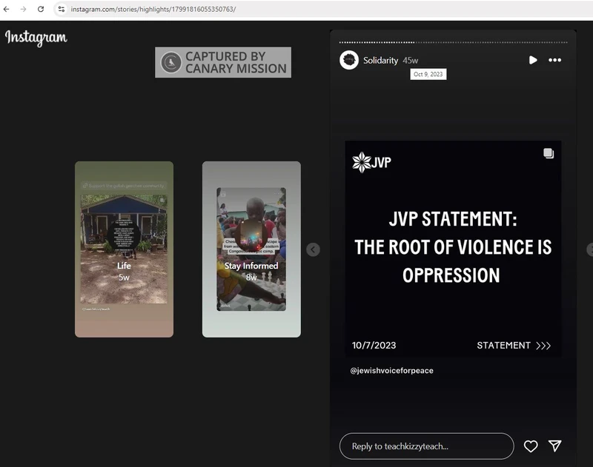Open site info icon in the address bar
The width and height of the screenshot is (593, 467).
(x=62, y=9)
